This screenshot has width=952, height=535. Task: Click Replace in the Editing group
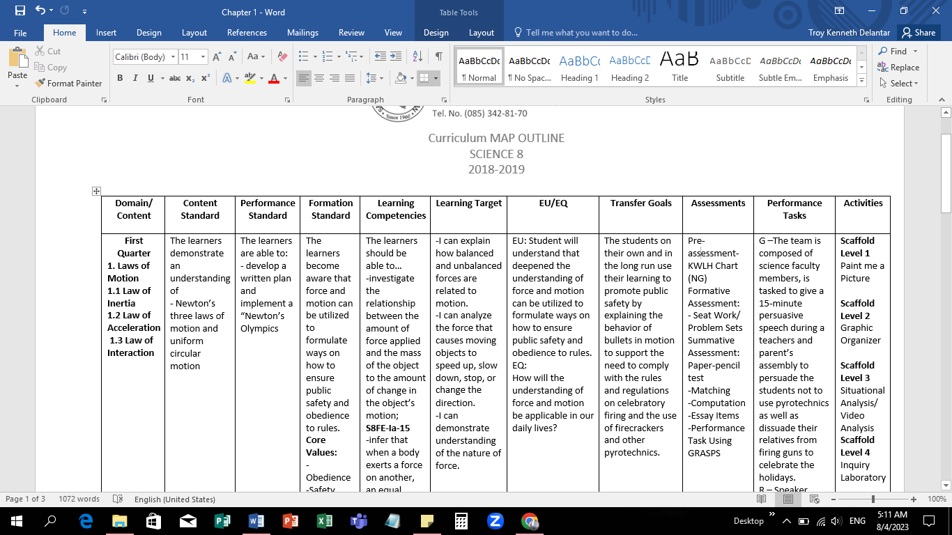(x=898, y=67)
